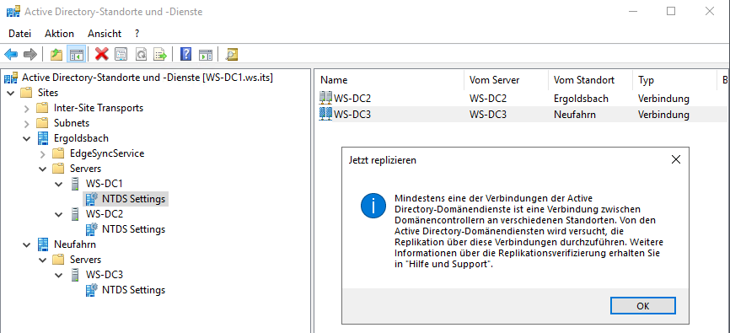The height and width of the screenshot is (333, 730).
Task: Select the WS-DC2 server tree label
Action: tap(105, 214)
